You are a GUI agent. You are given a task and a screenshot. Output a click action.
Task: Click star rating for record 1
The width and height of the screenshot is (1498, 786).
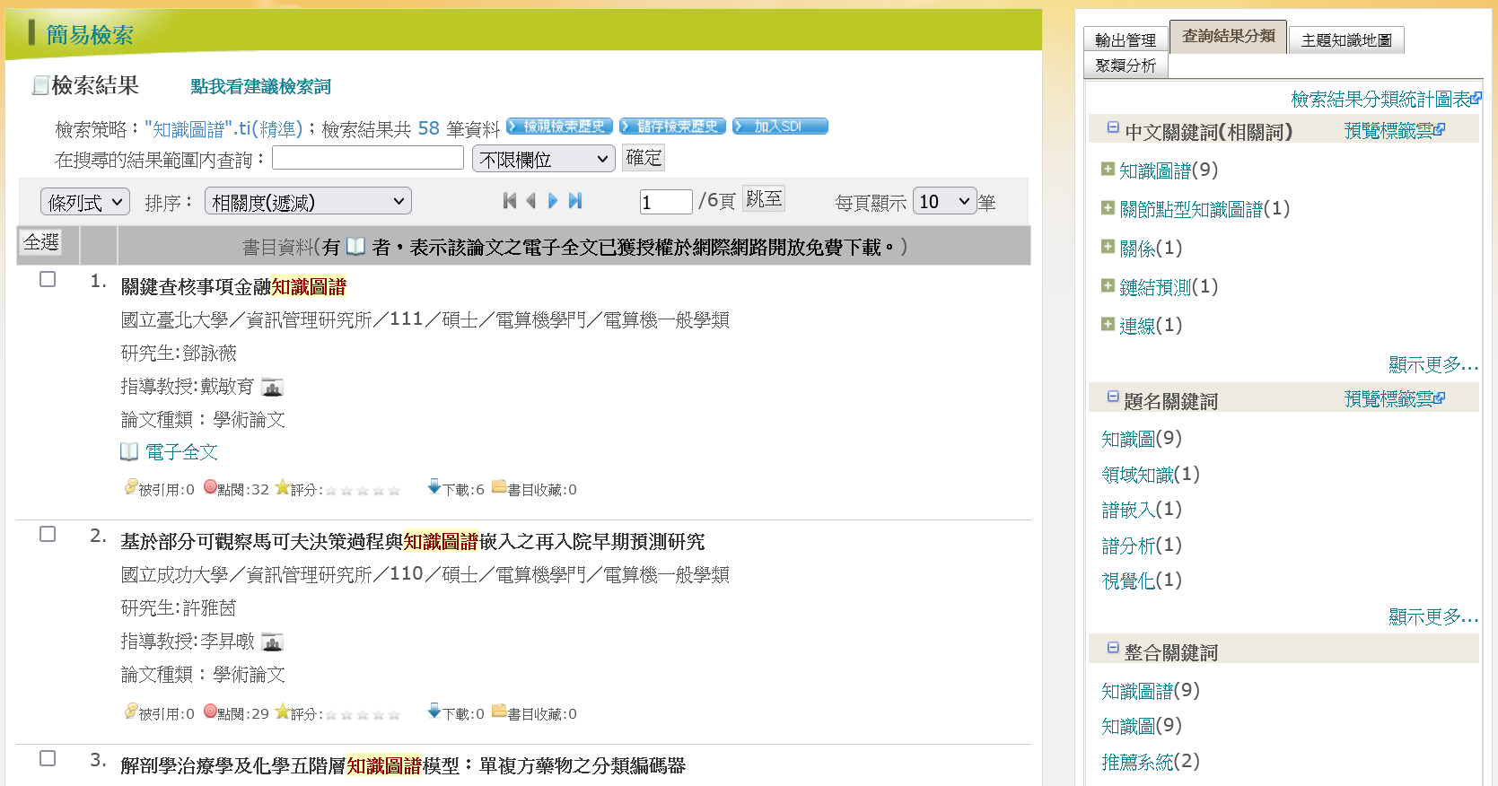tap(363, 490)
